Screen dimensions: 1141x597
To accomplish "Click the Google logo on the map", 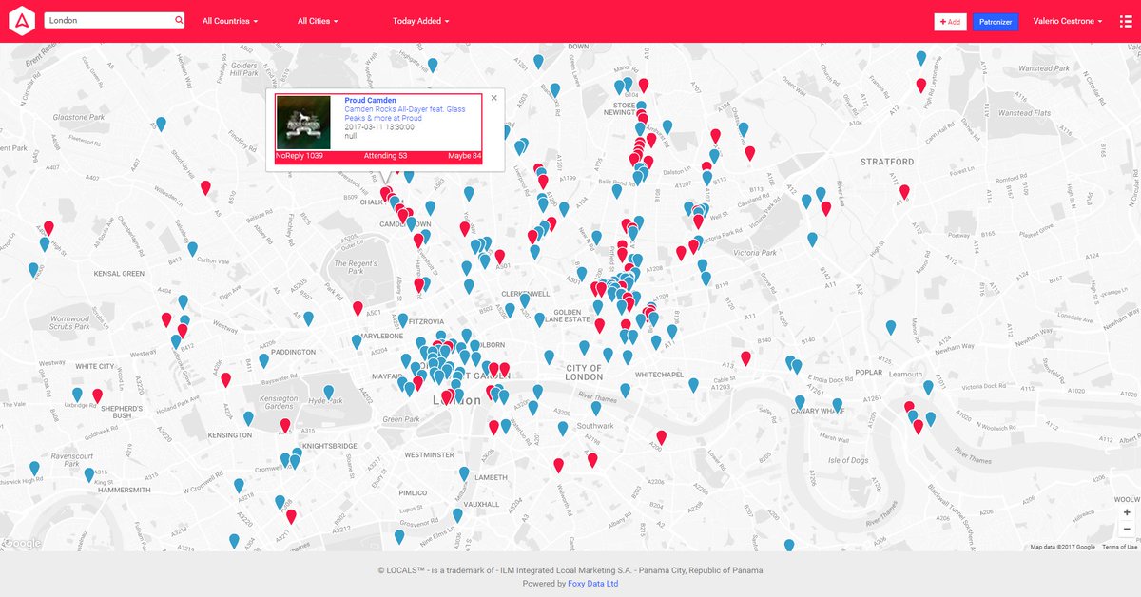I will [x=22, y=543].
